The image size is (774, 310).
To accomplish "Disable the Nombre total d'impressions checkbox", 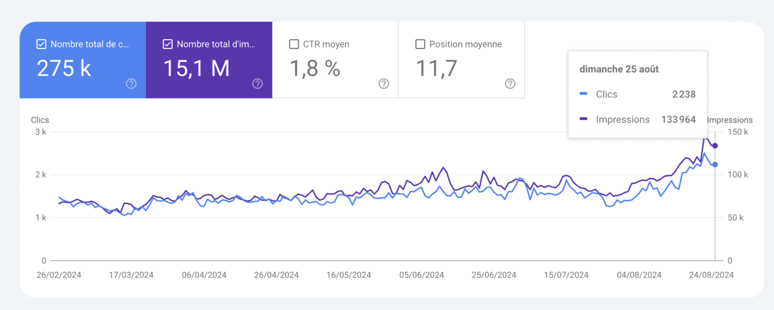I will coord(168,44).
